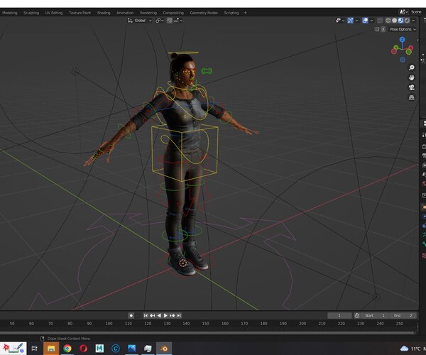Click the red X axis on navigation gizmo

click(x=411, y=48)
